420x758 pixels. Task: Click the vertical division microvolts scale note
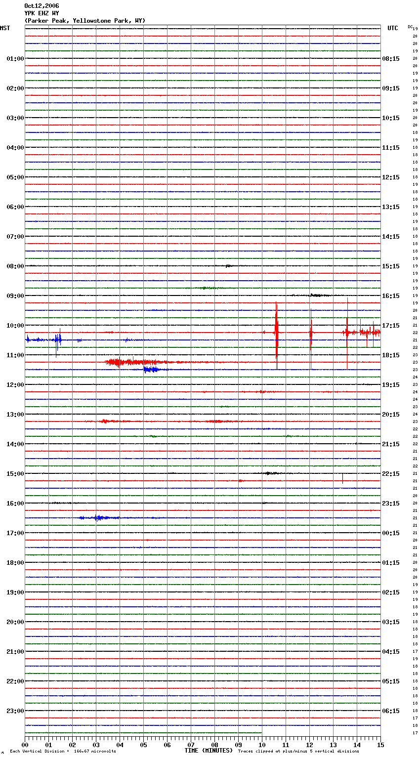[x=63, y=751]
